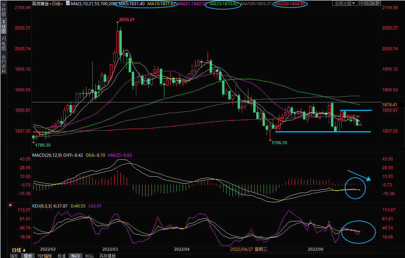Switch to the 分时图 side tab
Viewport: 405px width, 258px height.
(3, 10)
